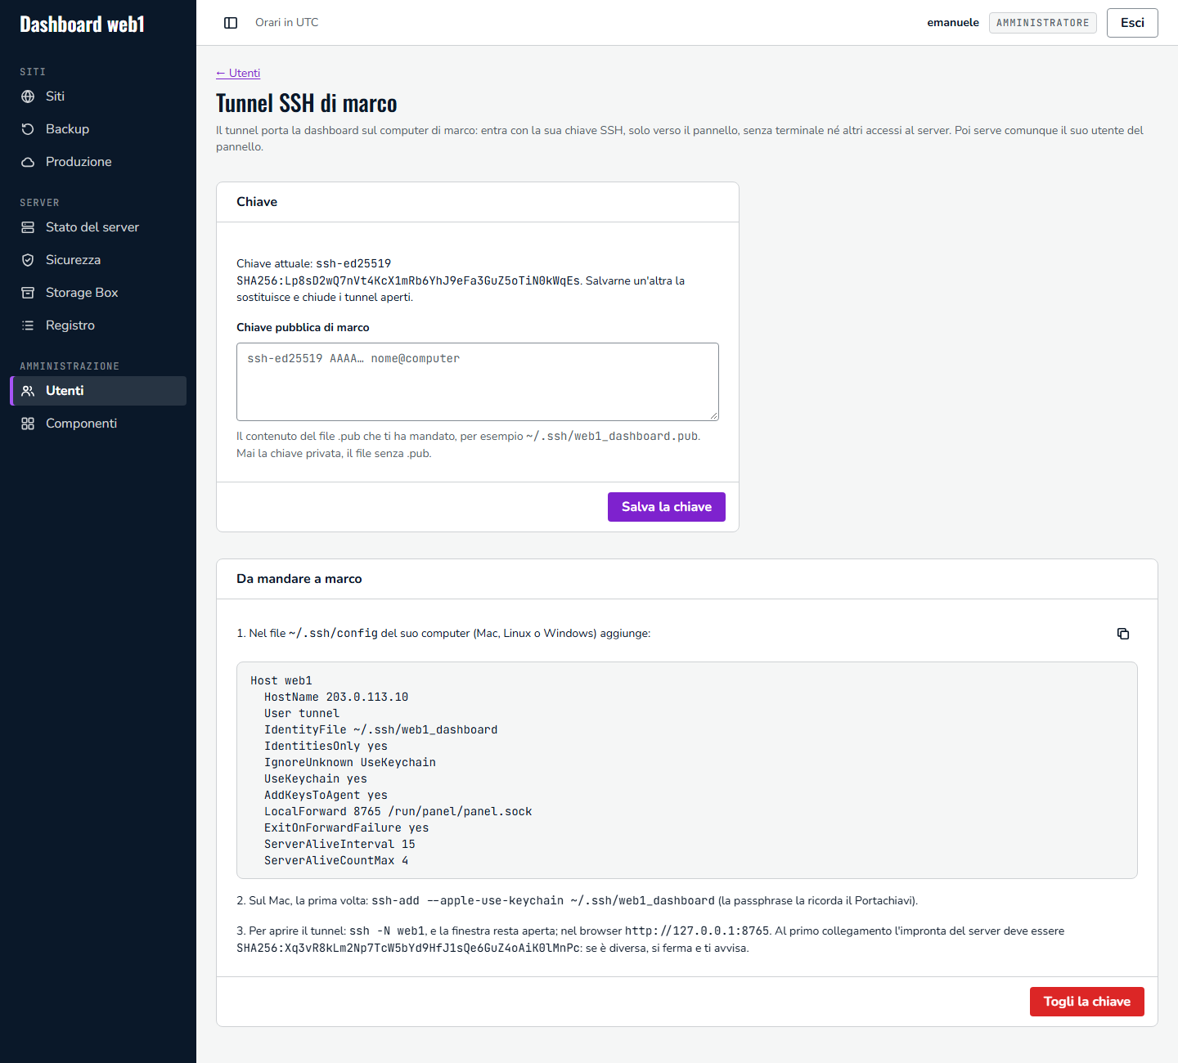Go back via the ← Utenti link
Screen dimensions: 1178x1063
click(x=238, y=73)
